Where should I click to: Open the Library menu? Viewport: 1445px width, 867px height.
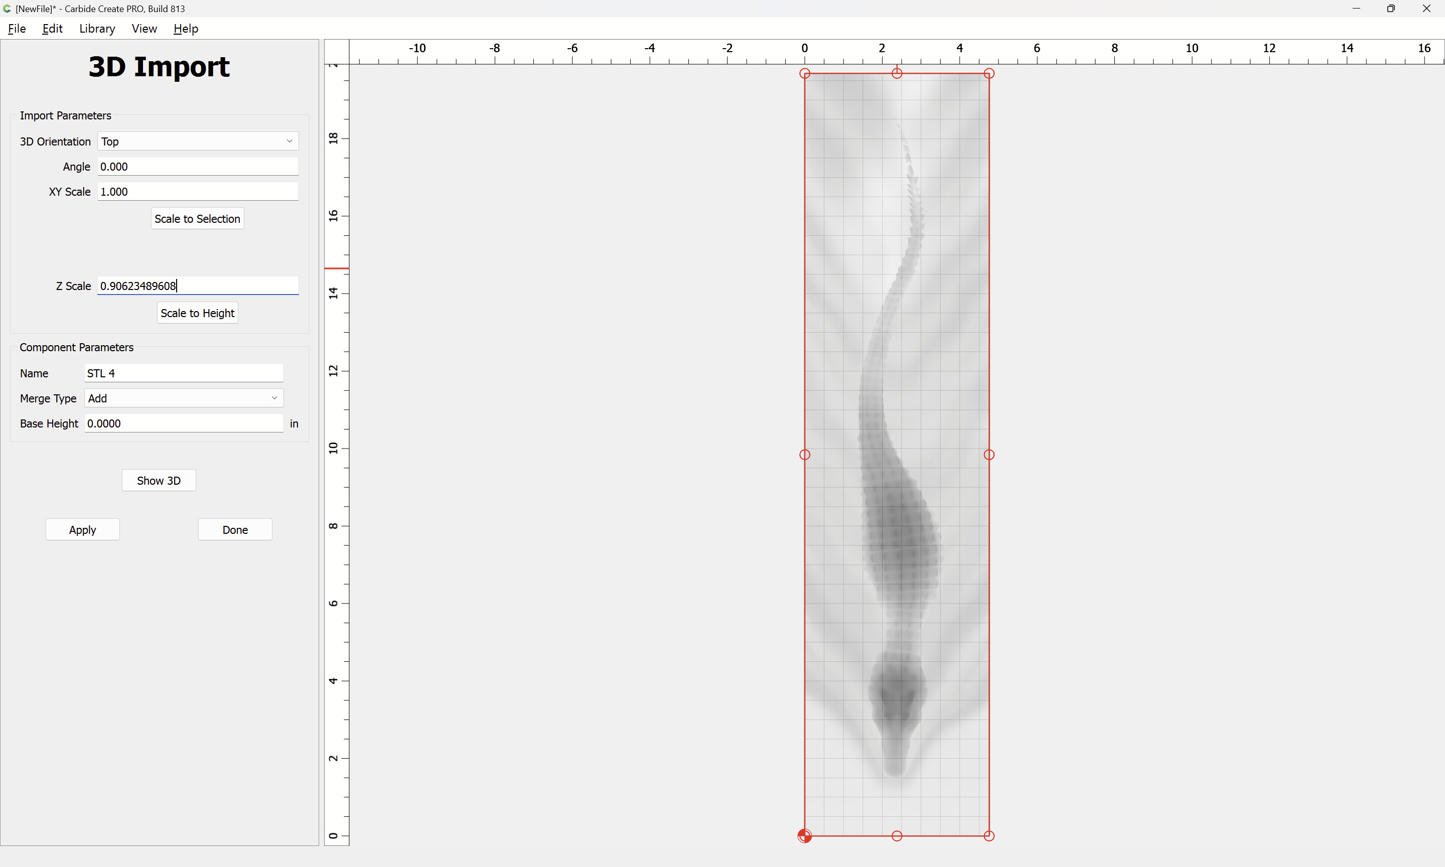coord(97,29)
